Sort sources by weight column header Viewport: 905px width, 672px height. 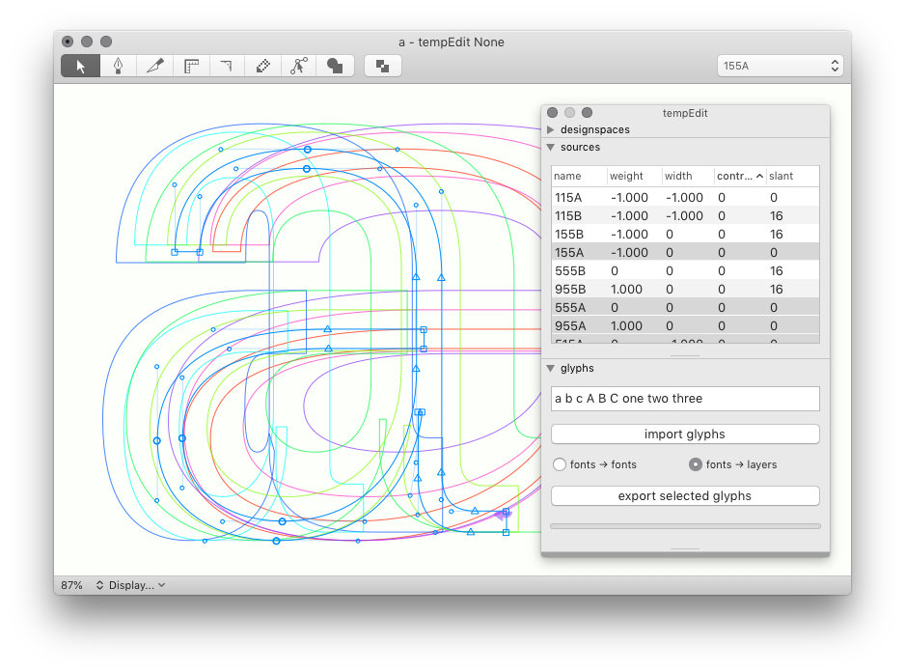coord(632,176)
